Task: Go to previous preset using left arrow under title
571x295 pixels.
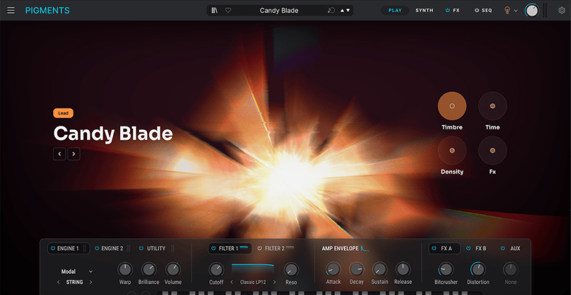Action: (59, 154)
